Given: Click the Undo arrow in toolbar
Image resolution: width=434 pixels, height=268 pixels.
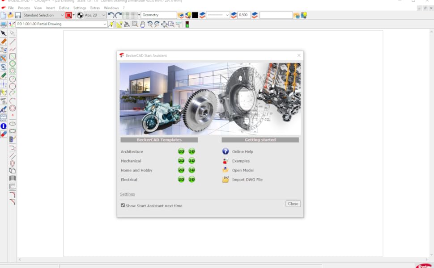Looking at the screenshot, I should (111, 15).
